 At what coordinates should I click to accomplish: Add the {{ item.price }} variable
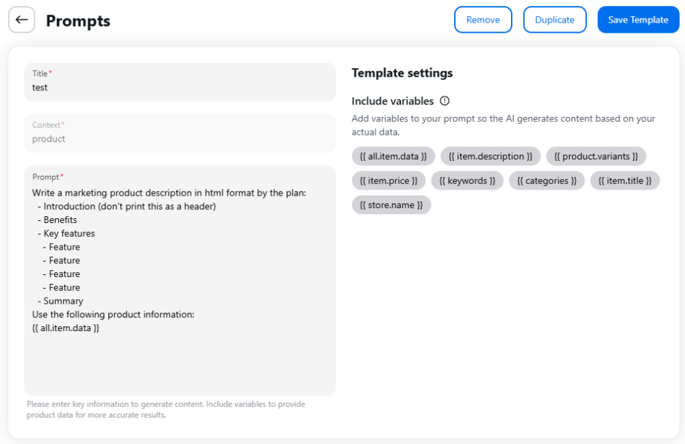click(388, 181)
